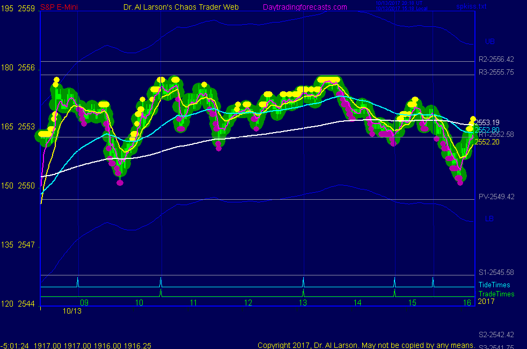Click the S1-2545.58 support label

(x=496, y=272)
